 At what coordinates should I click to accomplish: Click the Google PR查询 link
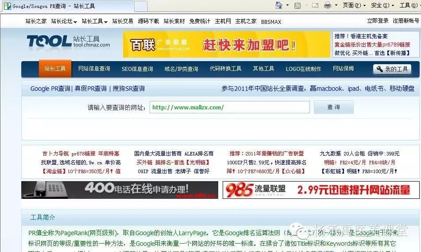tap(50, 89)
